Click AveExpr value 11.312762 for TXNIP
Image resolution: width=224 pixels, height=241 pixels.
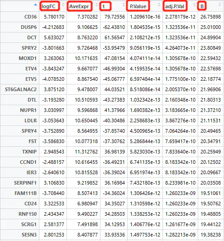(86, 152)
